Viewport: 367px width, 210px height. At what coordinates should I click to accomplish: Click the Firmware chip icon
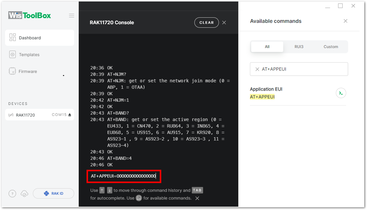click(12, 71)
